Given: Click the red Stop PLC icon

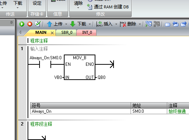Looking at the screenshot, I should pos(30,24).
